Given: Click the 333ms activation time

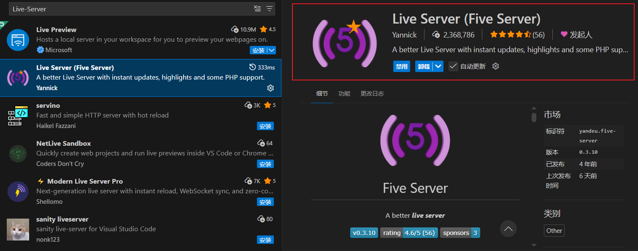Looking at the screenshot, I should point(262,67).
